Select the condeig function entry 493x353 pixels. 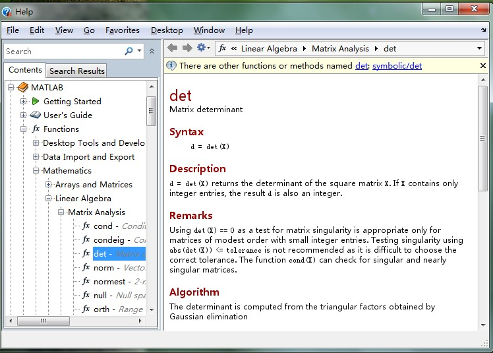tap(119, 240)
